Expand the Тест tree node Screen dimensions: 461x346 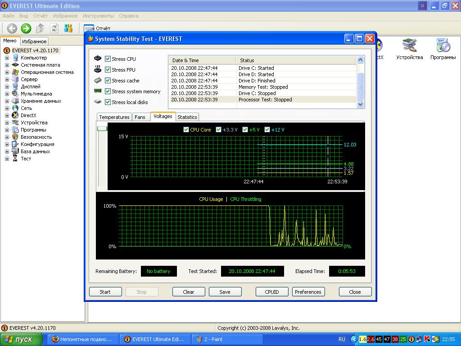[7, 159]
